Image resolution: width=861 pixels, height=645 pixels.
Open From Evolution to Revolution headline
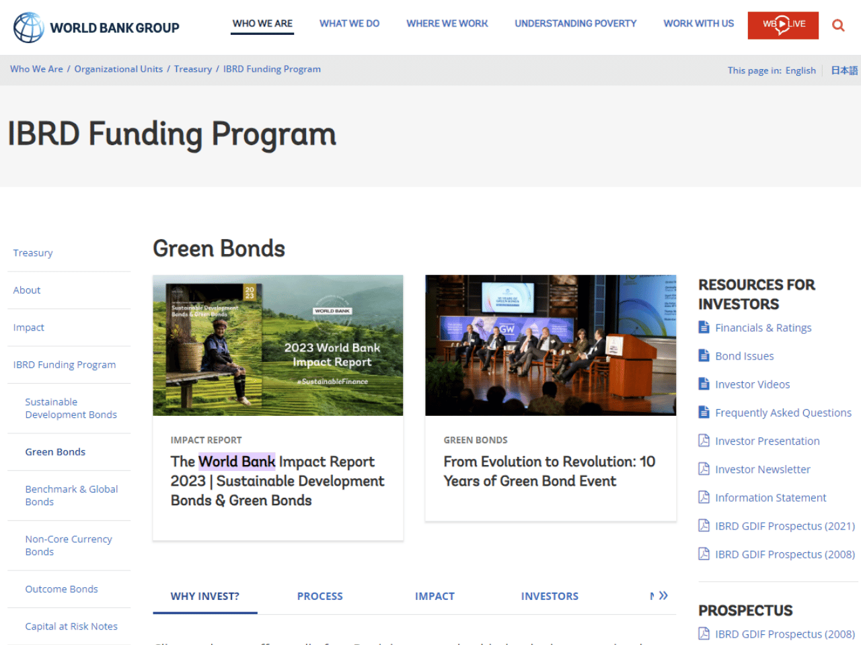549,472
